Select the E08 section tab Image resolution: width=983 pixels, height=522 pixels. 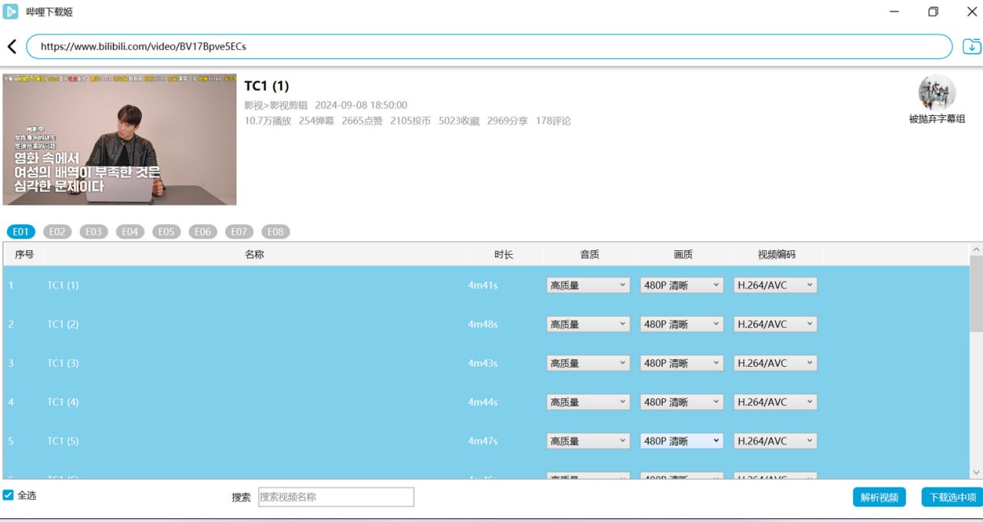[x=276, y=231]
